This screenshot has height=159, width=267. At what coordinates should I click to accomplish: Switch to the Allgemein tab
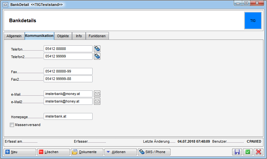click(14, 36)
